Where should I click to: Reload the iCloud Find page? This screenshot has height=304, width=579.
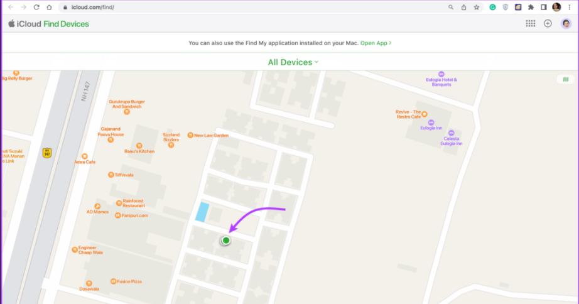coord(36,7)
